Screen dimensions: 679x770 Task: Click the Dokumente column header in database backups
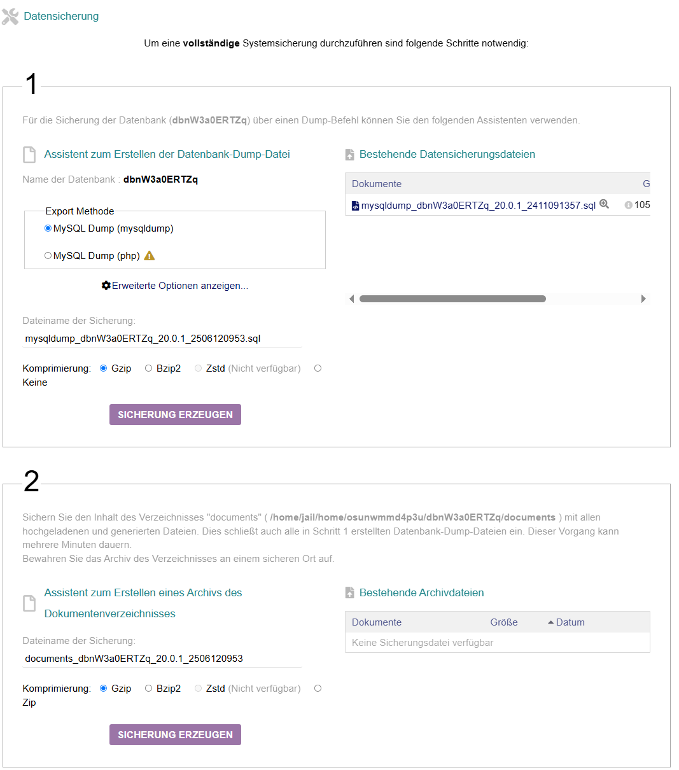coord(377,184)
